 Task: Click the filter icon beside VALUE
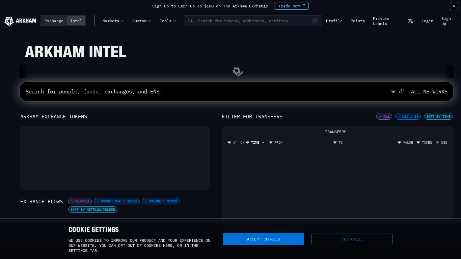(399, 143)
